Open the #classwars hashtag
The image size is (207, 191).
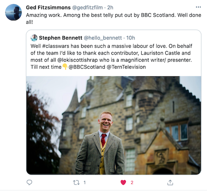55,46
